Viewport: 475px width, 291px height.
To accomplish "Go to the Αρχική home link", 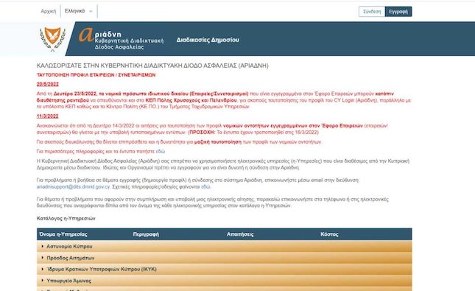I will (x=49, y=12).
